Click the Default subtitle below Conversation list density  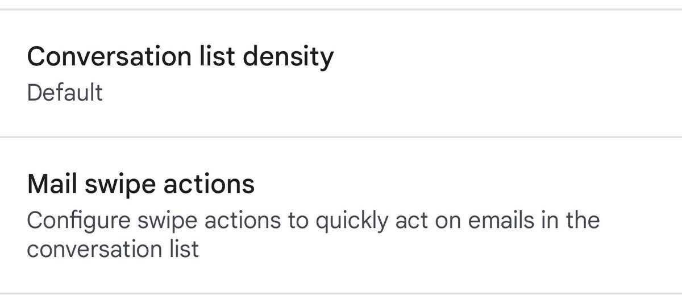click(x=65, y=93)
